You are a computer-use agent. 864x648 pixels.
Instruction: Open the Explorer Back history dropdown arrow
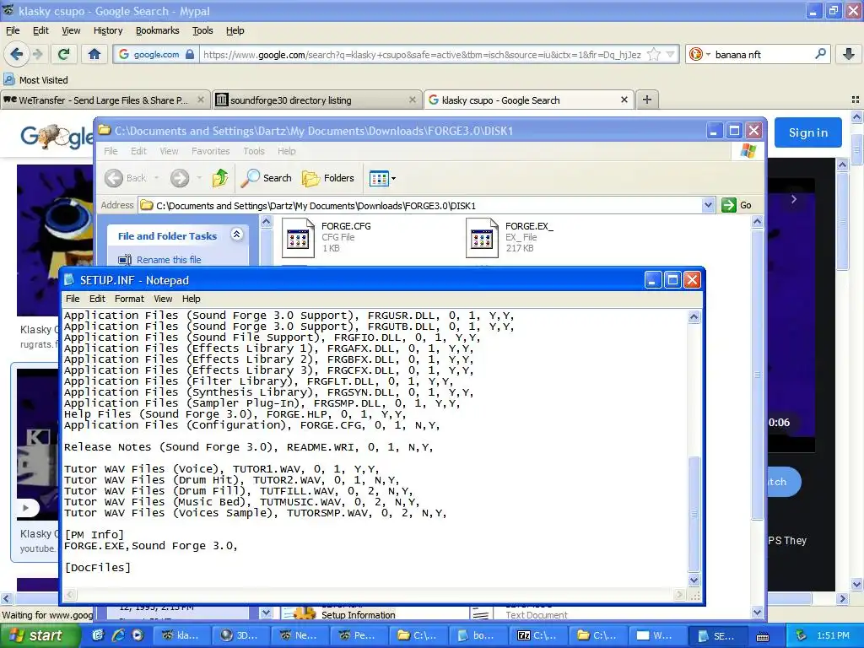(x=156, y=178)
